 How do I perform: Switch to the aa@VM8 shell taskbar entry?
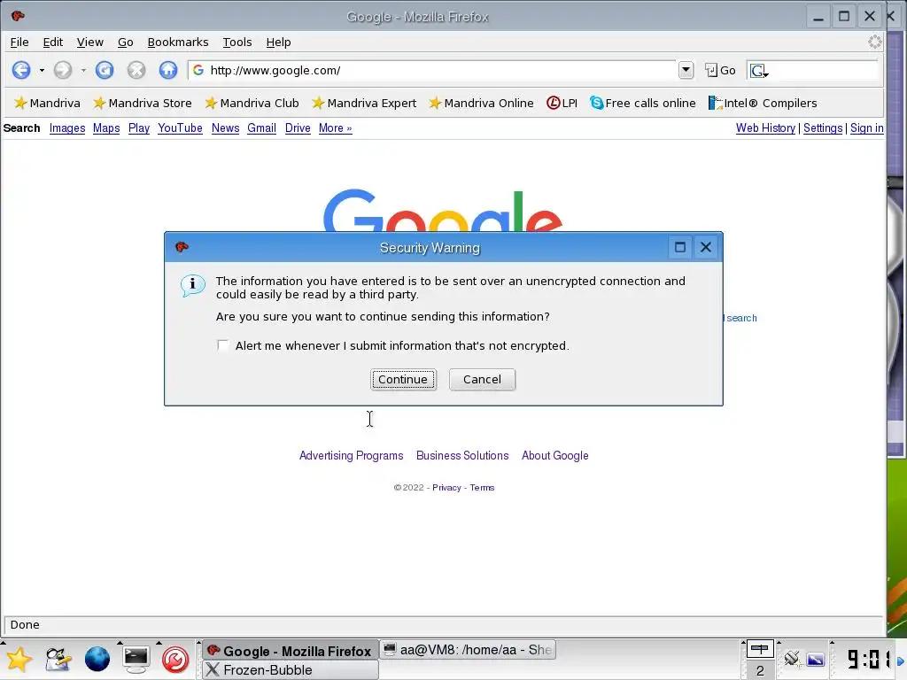point(468,650)
